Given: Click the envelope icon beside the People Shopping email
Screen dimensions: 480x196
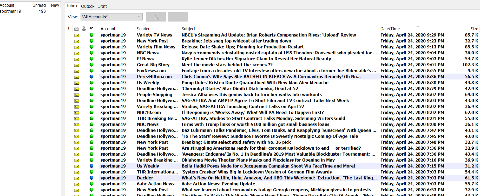Looking at the screenshot, I should click(x=77, y=95).
